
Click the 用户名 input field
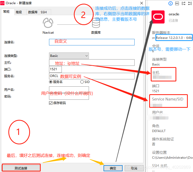click(69, 90)
